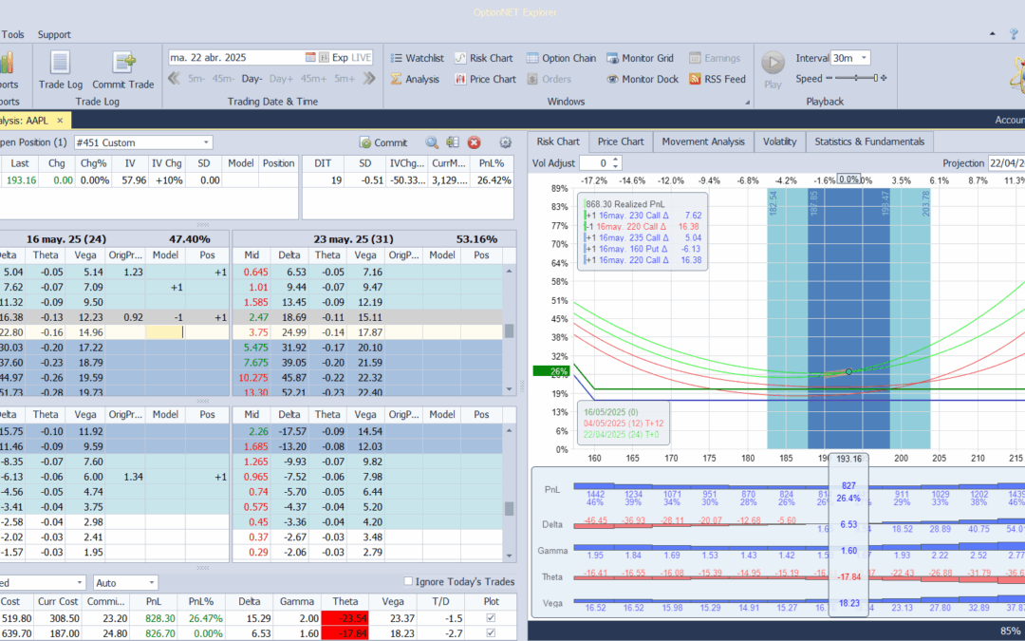
Task: Step forward one day with Day+
Action: [x=281, y=79]
